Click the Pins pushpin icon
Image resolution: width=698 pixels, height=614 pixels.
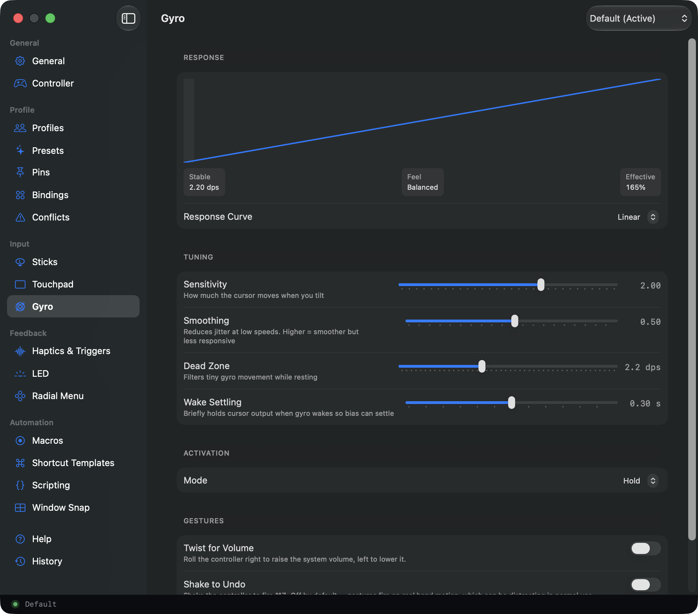(x=20, y=172)
